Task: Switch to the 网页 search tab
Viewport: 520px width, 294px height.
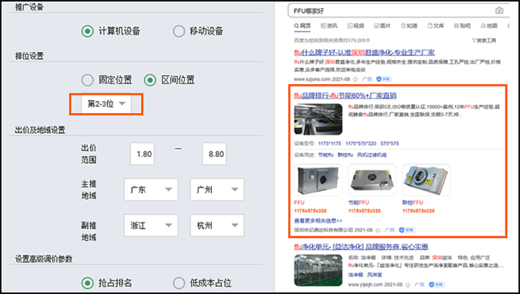Action: pos(302,26)
